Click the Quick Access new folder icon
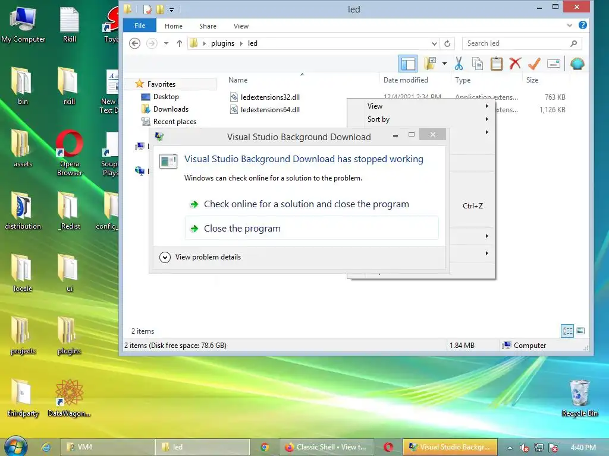Image resolution: width=609 pixels, height=456 pixels. pos(160,9)
